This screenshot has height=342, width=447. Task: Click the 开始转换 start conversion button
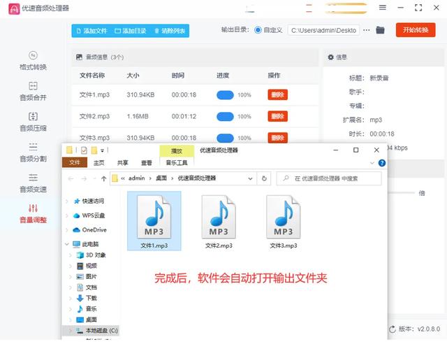tap(416, 30)
